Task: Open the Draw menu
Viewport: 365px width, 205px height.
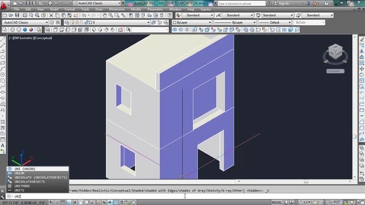Action: 99,9
